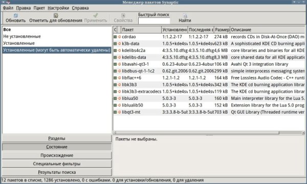Viewport: 307px width, 184px height.
Task: Select the libflac++6 package name
Action: [x=131, y=78]
